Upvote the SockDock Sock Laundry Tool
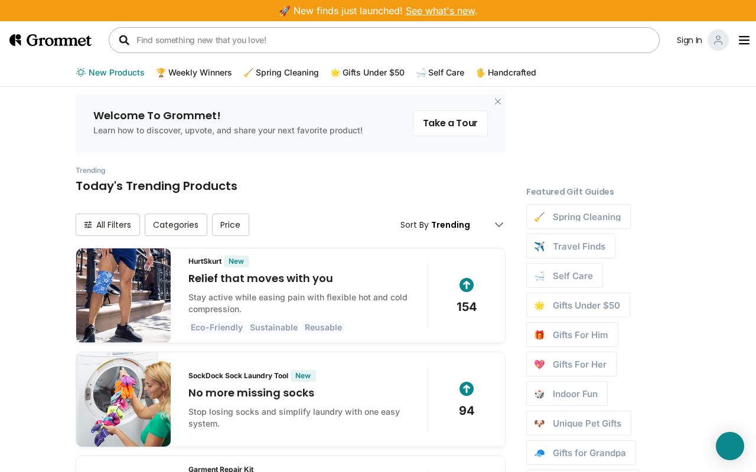This screenshot has height=472, width=756. click(x=467, y=389)
